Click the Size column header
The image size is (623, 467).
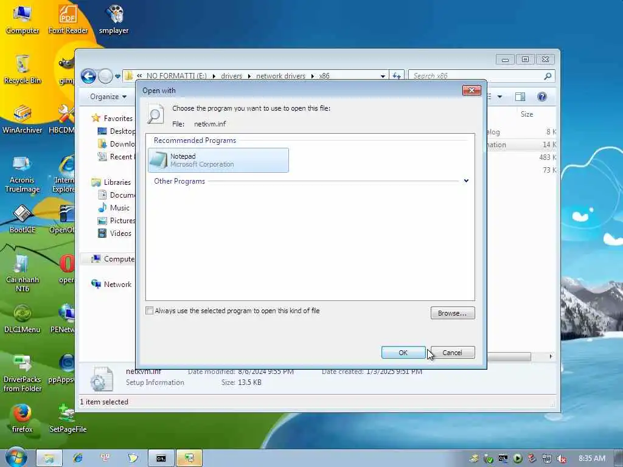point(527,114)
